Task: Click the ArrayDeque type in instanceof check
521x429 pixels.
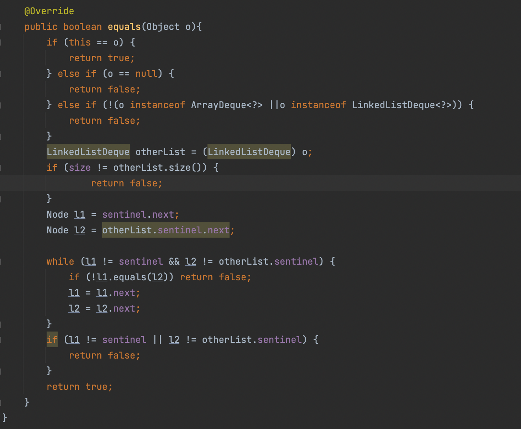Action: coord(219,105)
